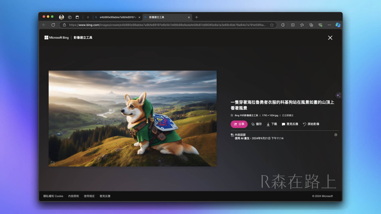
Task: Click the 內容認證 credentials icon
Action: pyautogui.click(x=232, y=135)
